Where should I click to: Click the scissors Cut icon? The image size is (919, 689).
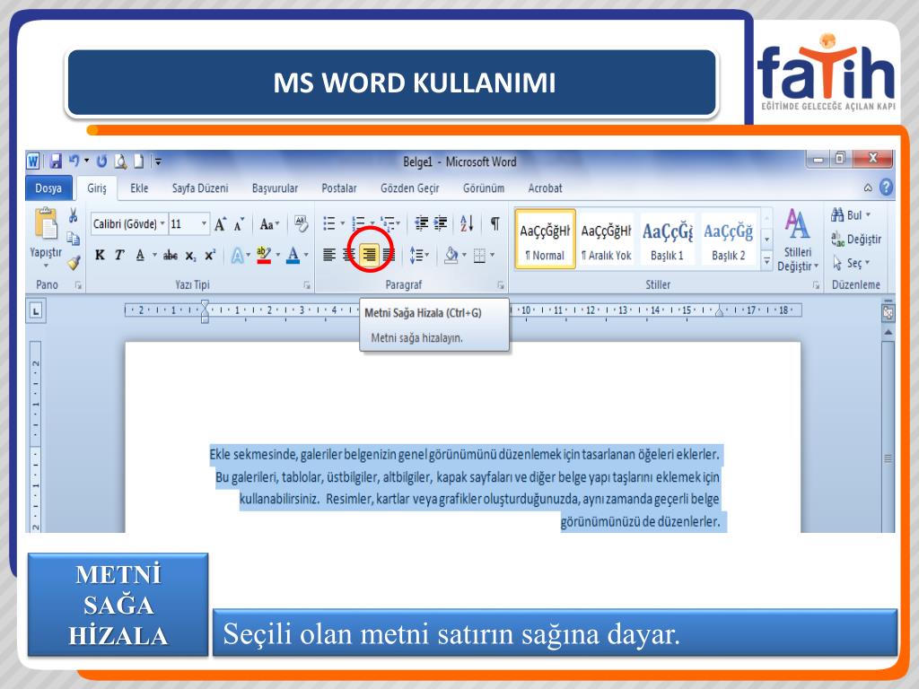click(74, 215)
